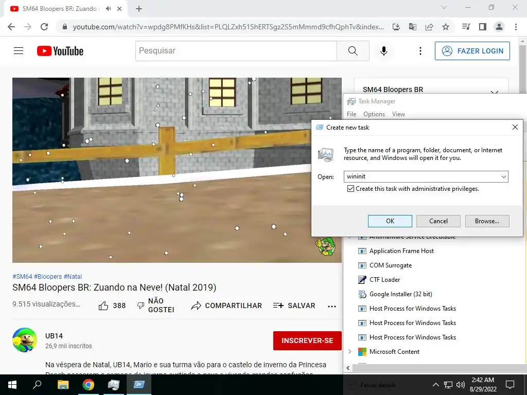Go to YouTube home via logo

coord(60,51)
